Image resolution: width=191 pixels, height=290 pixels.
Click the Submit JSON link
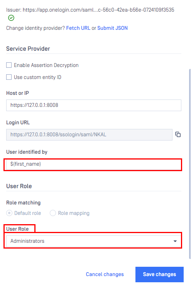tap(112, 28)
